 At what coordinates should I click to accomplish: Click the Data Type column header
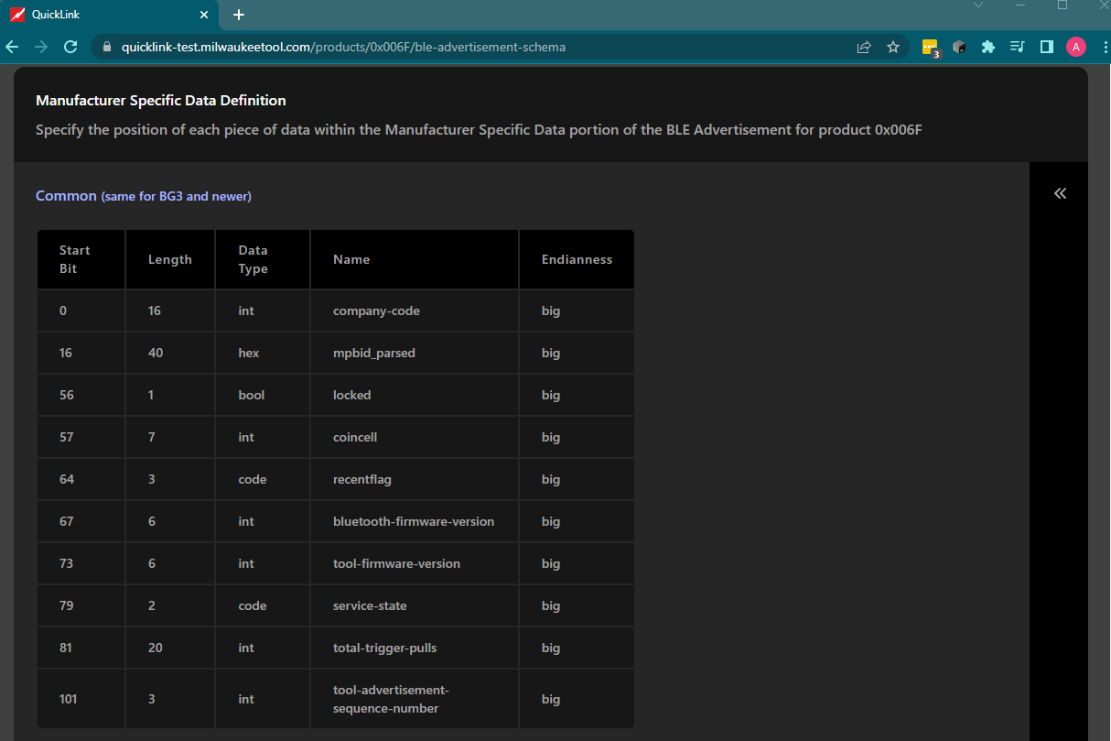pos(263,259)
